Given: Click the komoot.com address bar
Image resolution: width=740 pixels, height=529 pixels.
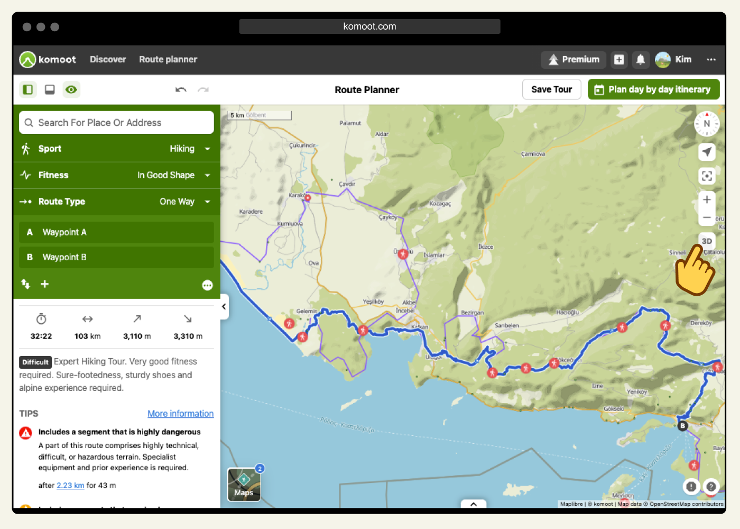Looking at the screenshot, I should coord(369,26).
